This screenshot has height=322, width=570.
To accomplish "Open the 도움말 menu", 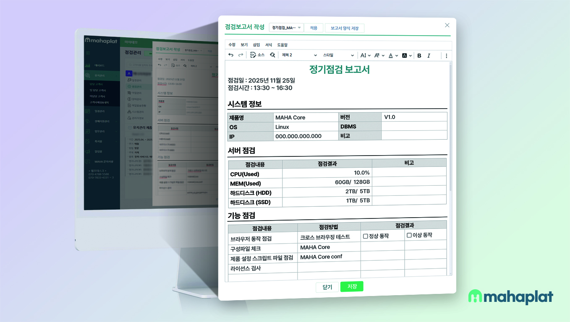I will click(282, 45).
